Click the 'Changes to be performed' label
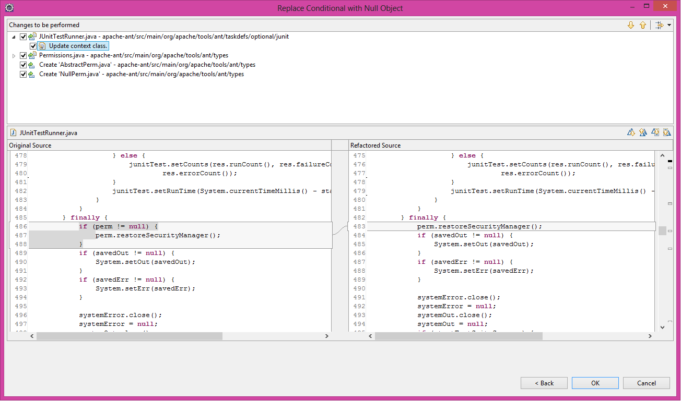Image resolution: width=681 pixels, height=401 pixels. click(x=44, y=25)
